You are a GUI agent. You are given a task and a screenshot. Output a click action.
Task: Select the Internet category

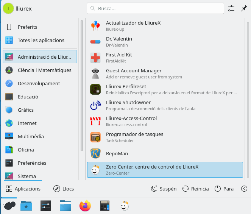(x=27, y=123)
